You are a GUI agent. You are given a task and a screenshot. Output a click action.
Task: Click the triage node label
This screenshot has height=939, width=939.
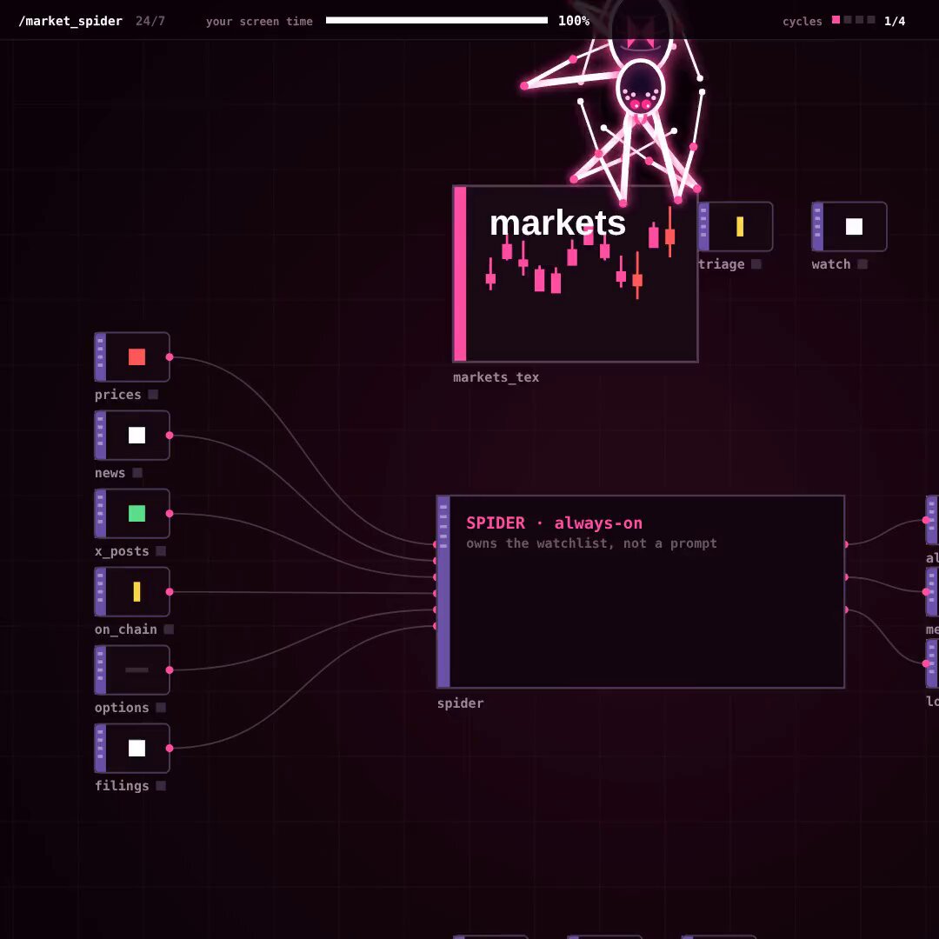(x=722, y=264)
